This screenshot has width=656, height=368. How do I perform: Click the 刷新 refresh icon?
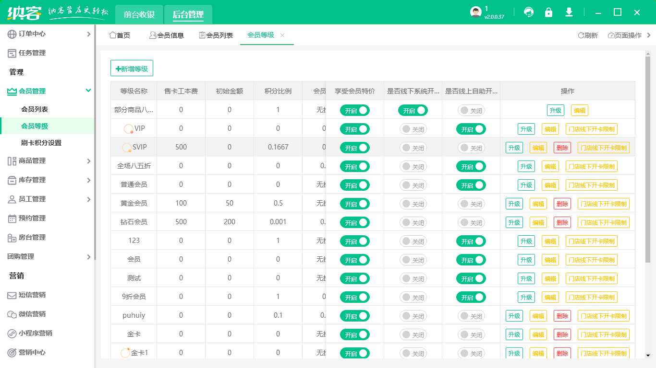(586, 35)
